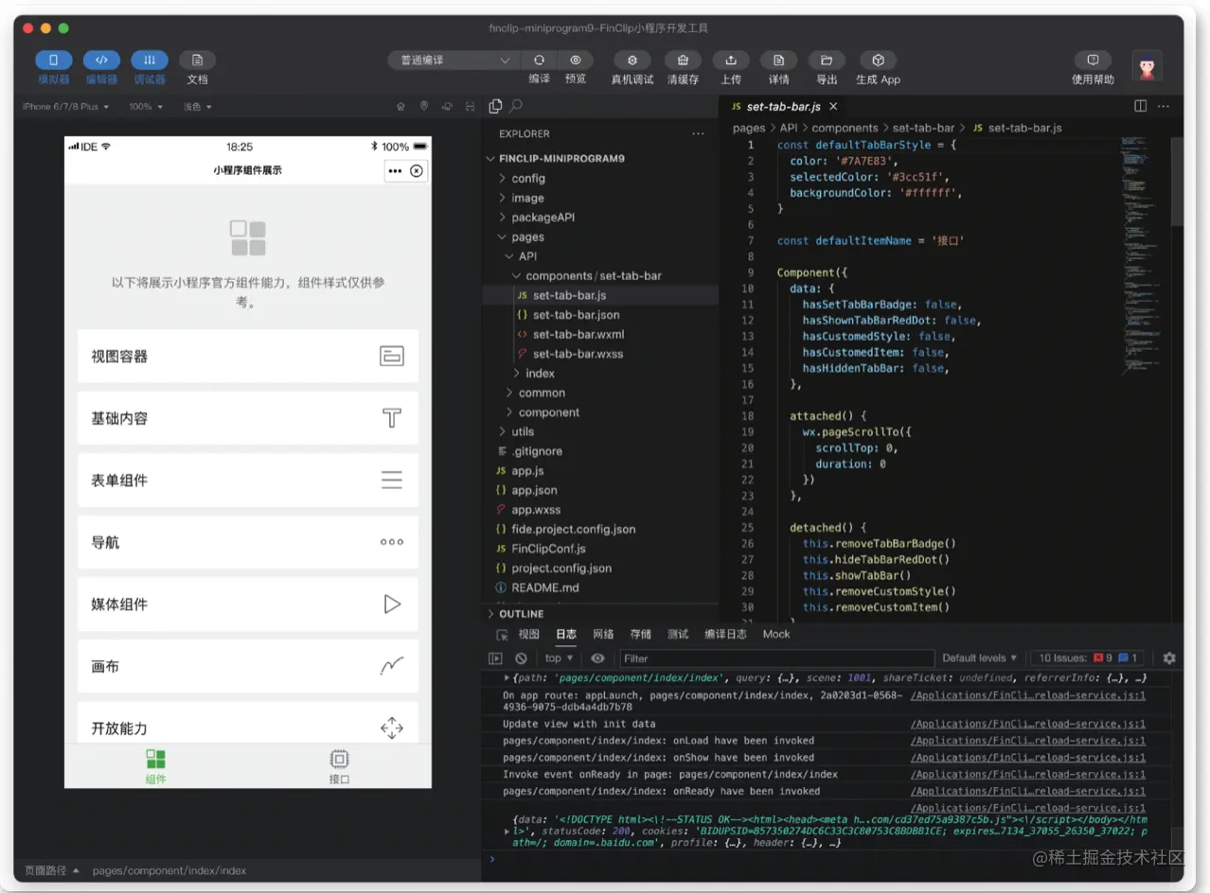The height and width of the screenshot is (893, 1210).
Task: Click the search magnifier icon in sidebar
Action: (x=516, y=107)
